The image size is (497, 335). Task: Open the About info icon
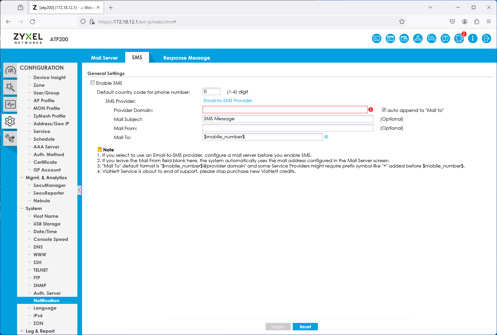click(x=473, y=39)
